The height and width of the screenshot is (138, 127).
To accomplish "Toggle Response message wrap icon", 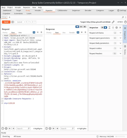I will click(78, 32).
